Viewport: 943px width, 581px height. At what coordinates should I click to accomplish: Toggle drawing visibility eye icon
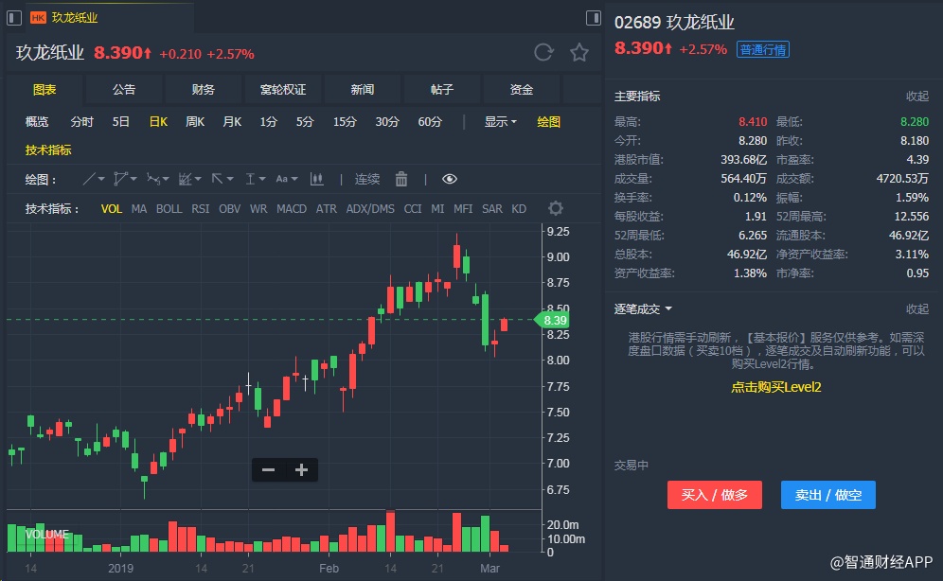tap(450, 179)
